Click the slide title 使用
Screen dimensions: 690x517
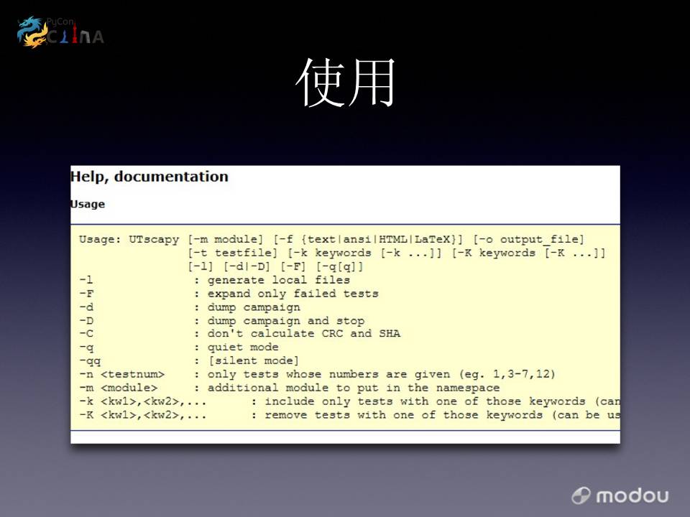pyautogui.click(x=346, y=83)
